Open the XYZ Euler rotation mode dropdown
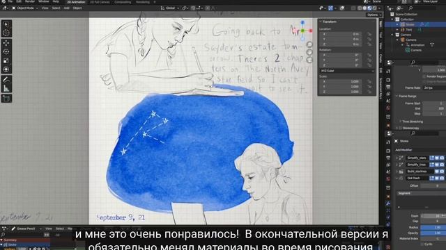 tap(347, 71)
